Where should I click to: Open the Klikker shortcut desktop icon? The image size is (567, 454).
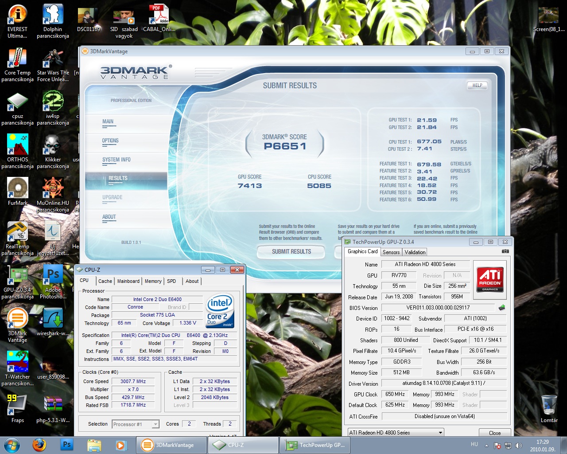click(53, 152)
